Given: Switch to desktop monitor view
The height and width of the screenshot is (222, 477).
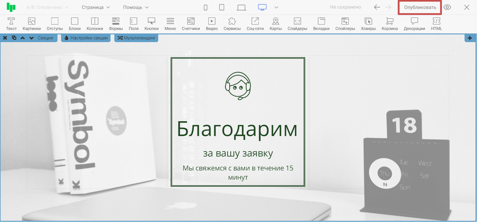Looking at the screenshot, I should coord(262,7).
